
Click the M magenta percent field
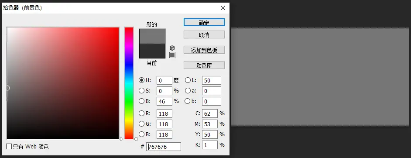coord(210,124)
